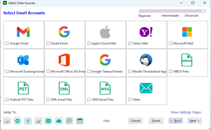
Task: Jump to the email envelope page icon
Action: [48, 121]
